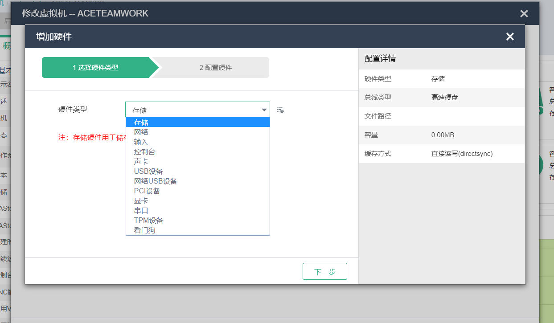Click the 高速硬盘 bus type value
The image size is (554, 323).
pos(445,98)
